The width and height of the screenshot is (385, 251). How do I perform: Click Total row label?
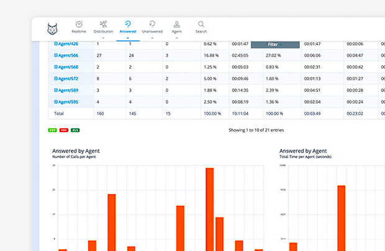coord(59,113)
